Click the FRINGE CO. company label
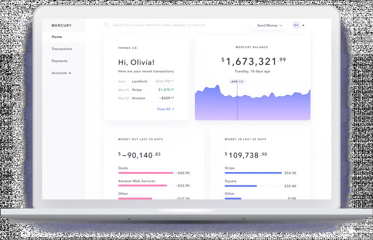 [128, 48]
